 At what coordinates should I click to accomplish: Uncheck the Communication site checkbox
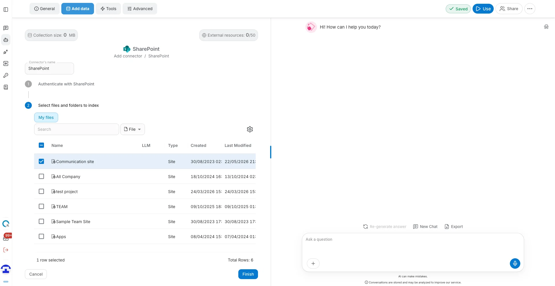tap(41, 161)
